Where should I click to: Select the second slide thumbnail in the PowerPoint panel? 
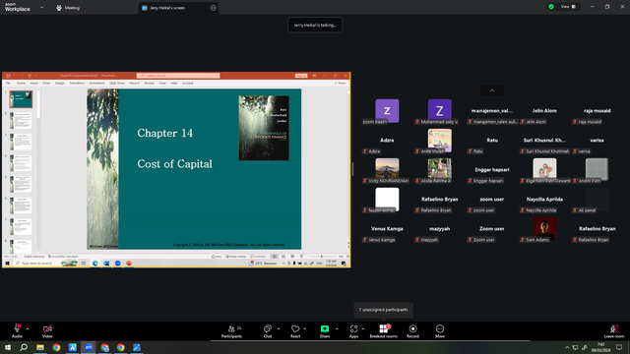pos(21,120)
